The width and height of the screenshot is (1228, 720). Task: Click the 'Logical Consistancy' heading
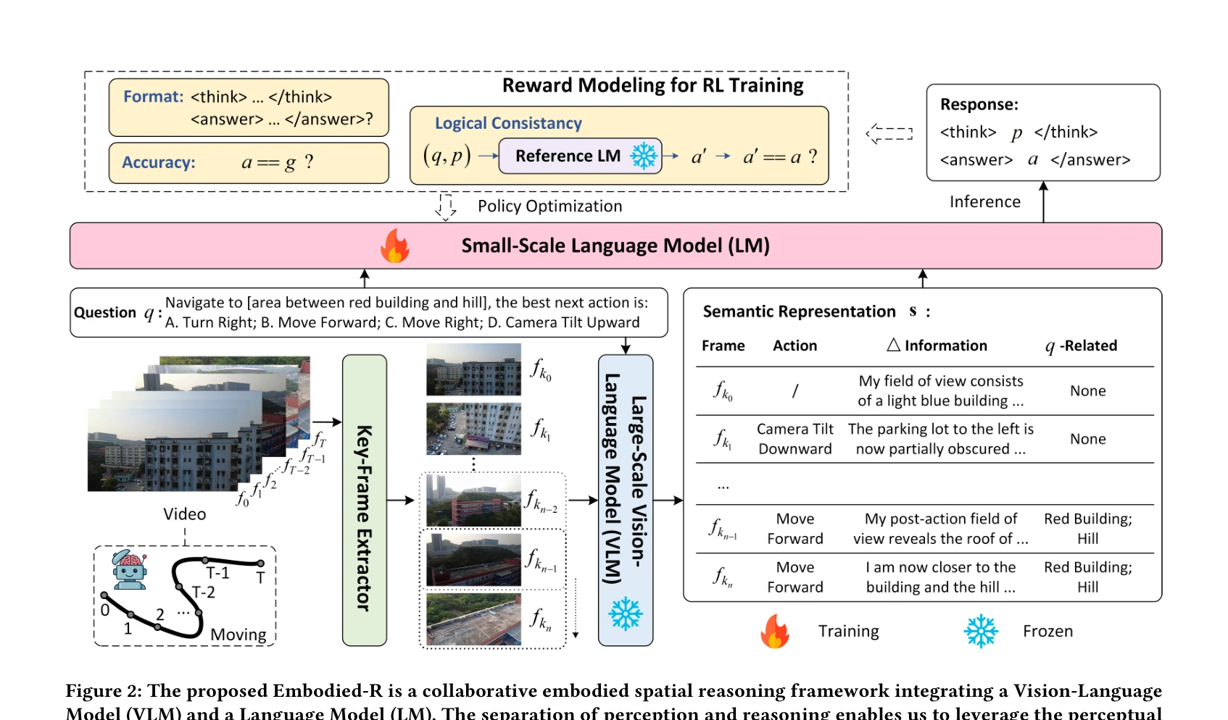click(x=508, y=123)
